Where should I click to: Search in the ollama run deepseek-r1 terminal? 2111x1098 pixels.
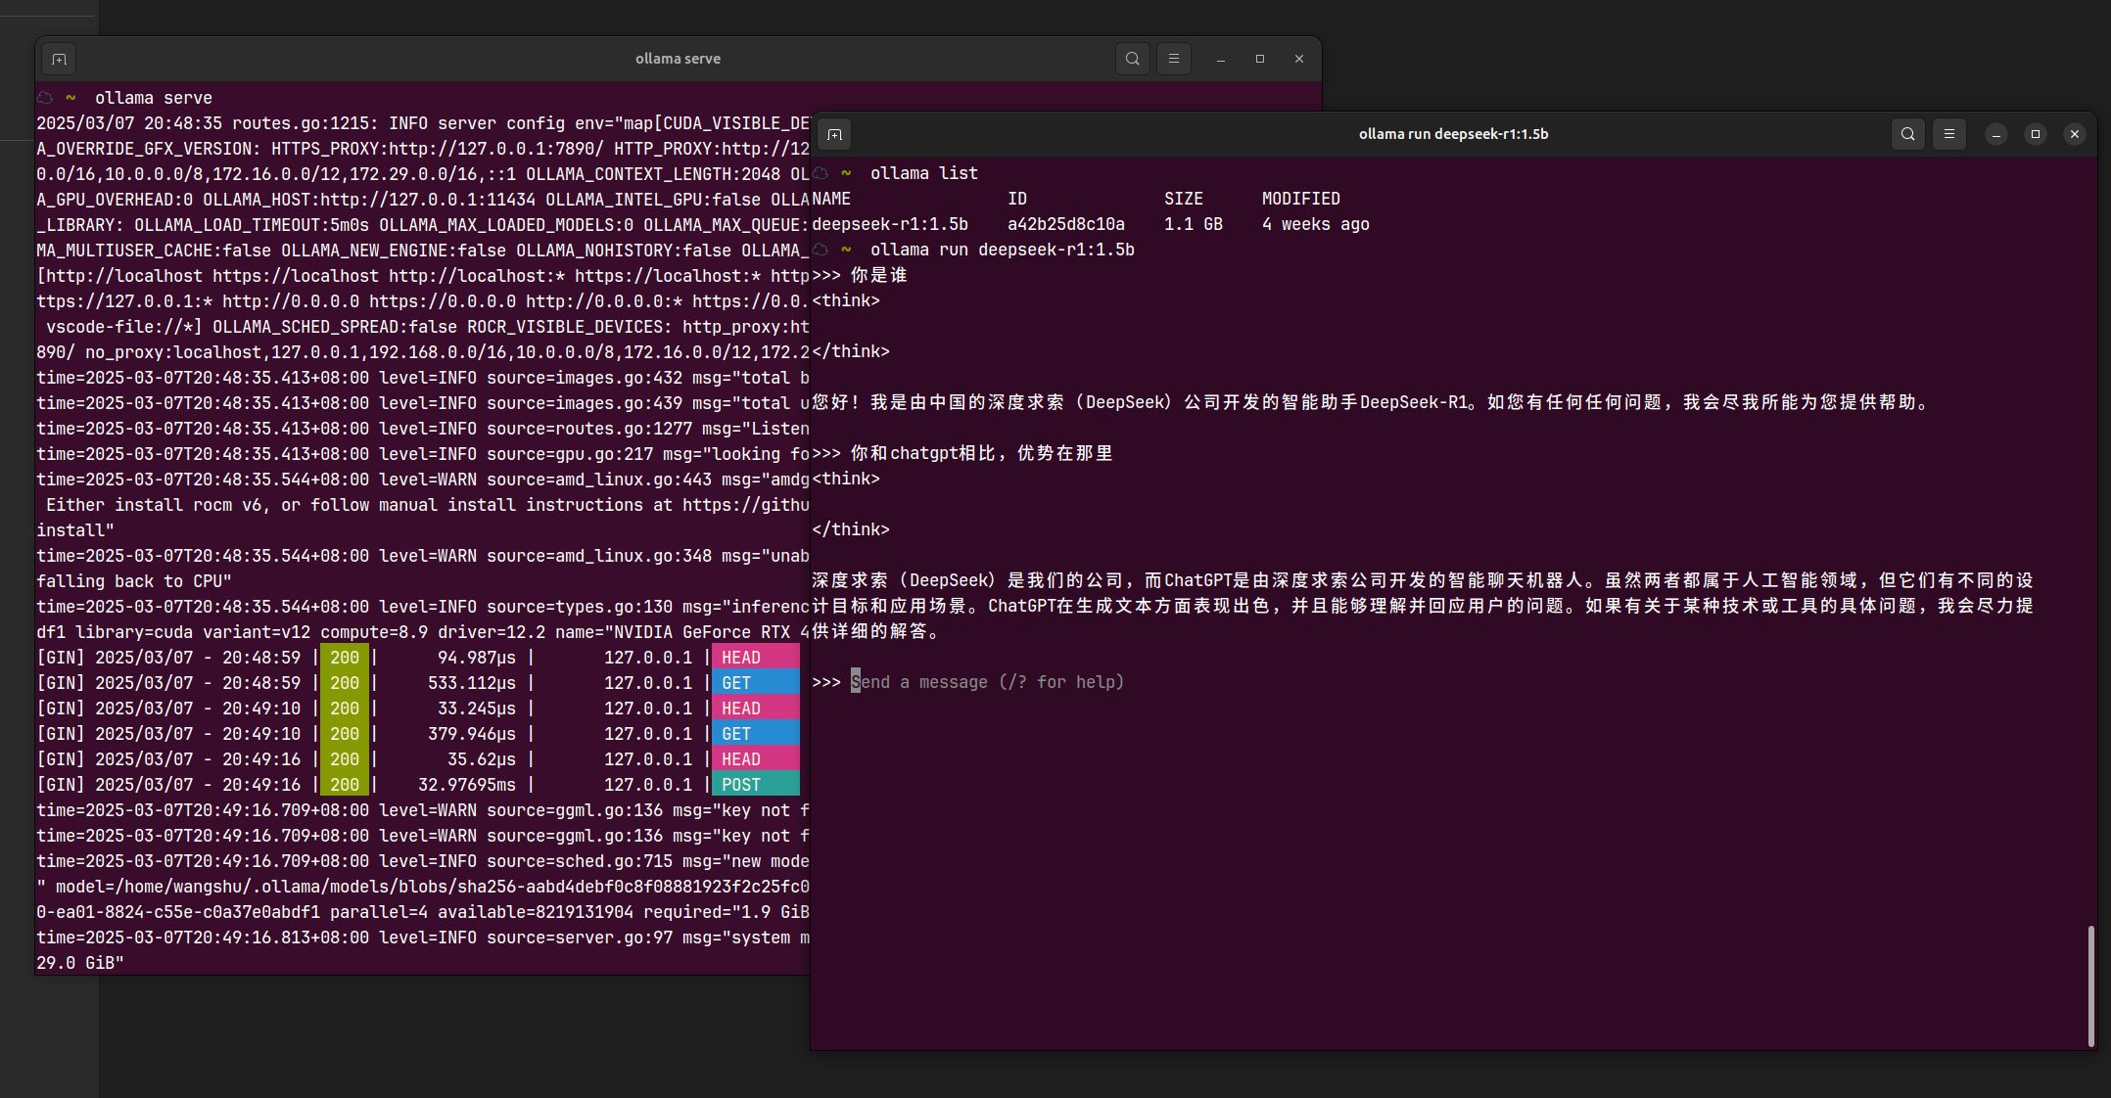[x=1907, y=134]
